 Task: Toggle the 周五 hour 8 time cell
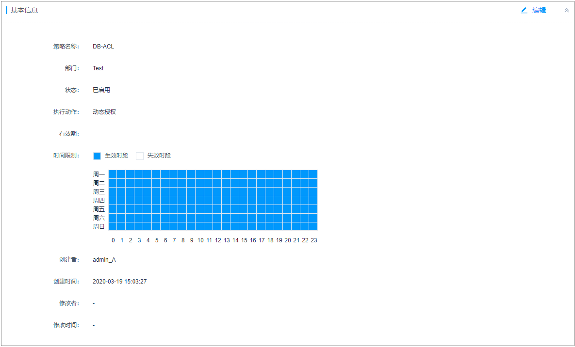click(x=182, y=209)
